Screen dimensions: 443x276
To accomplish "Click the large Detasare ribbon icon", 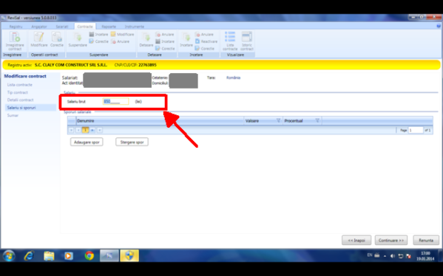I will click(x=146, y=39).
